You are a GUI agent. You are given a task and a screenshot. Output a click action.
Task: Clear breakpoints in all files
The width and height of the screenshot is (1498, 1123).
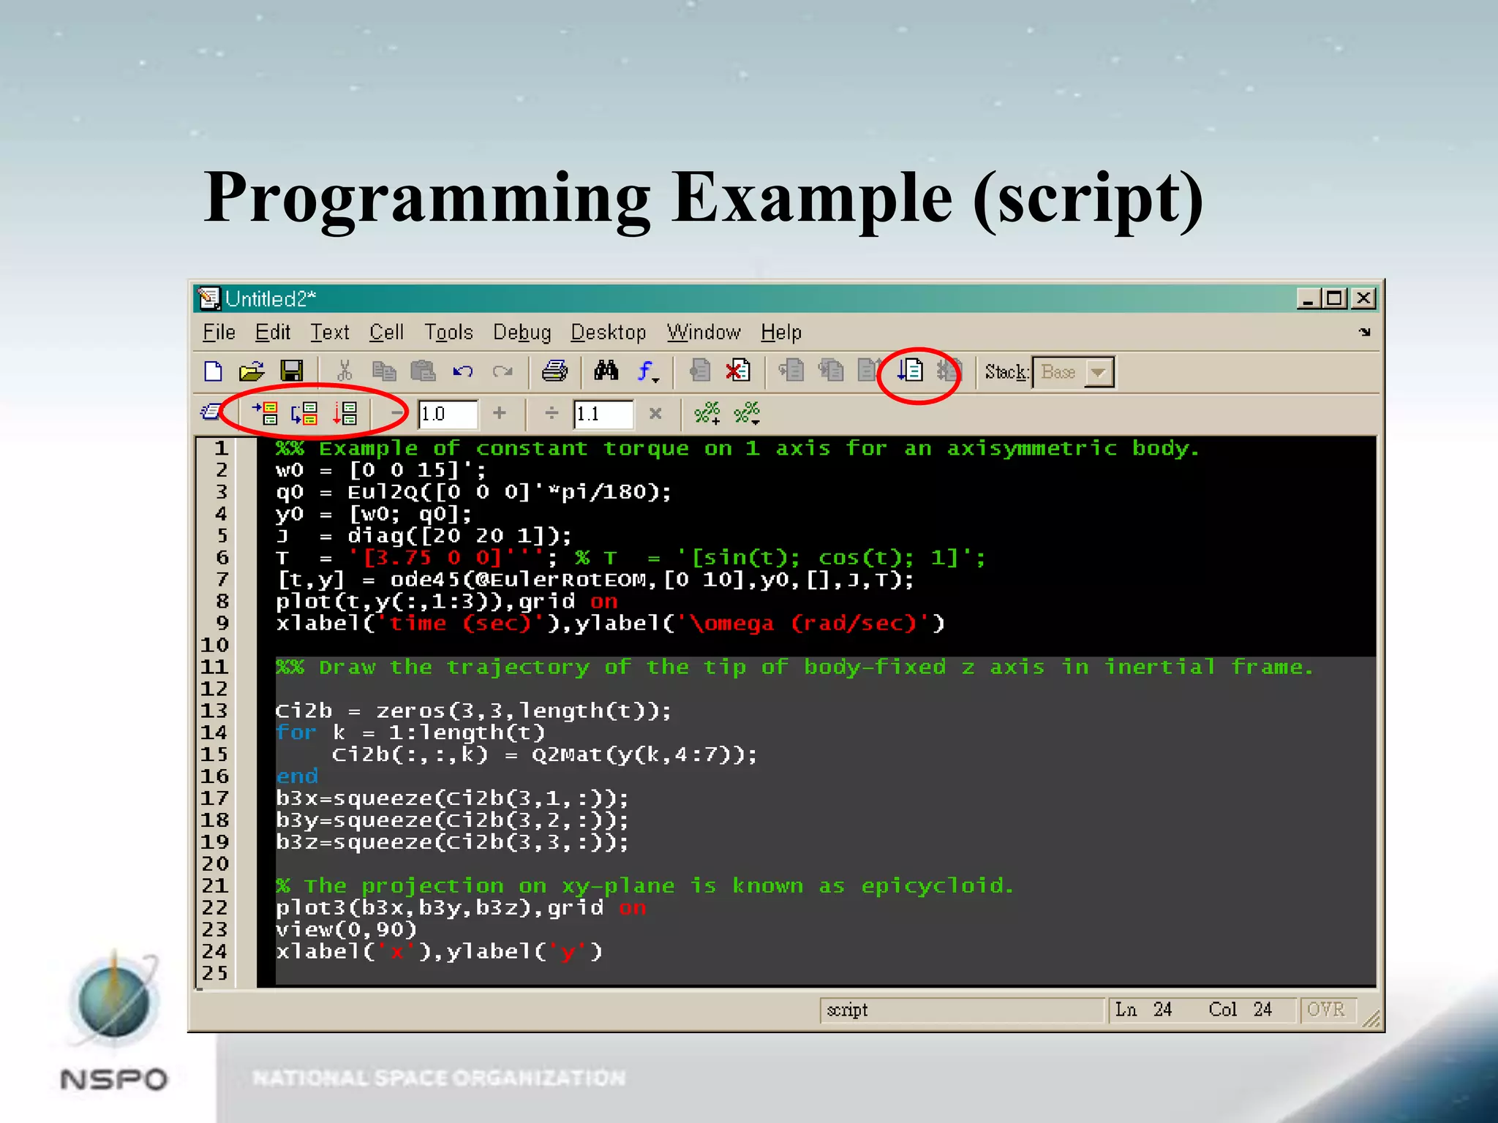[737, 371]
